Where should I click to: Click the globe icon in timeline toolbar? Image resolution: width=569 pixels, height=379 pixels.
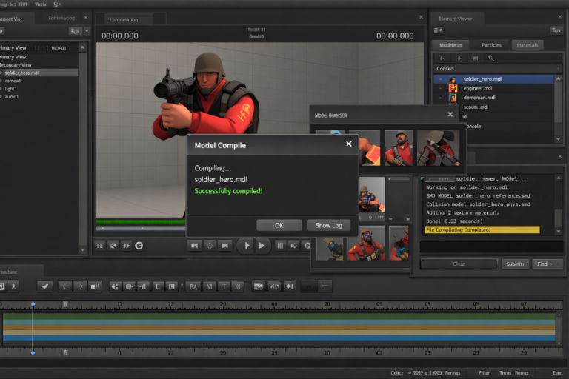click(x=129, y=286)
